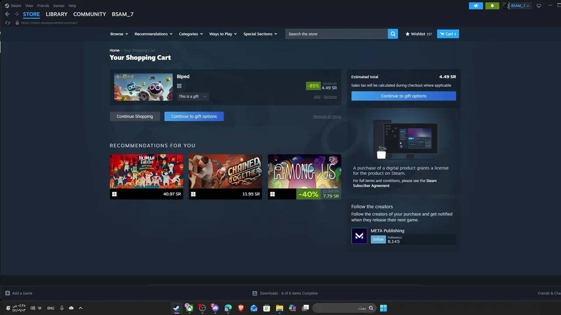Click the Add link for Biped

pyautogui.click(x=317, y=97)
